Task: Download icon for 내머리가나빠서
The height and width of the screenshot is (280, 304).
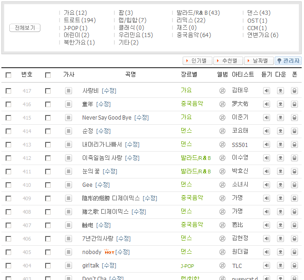Action: click(x=280, y=145)
